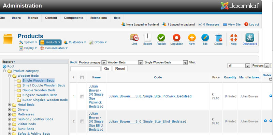
Task: Open Help lifebuoy icon in toolbar
Action: tap(234, 38)
